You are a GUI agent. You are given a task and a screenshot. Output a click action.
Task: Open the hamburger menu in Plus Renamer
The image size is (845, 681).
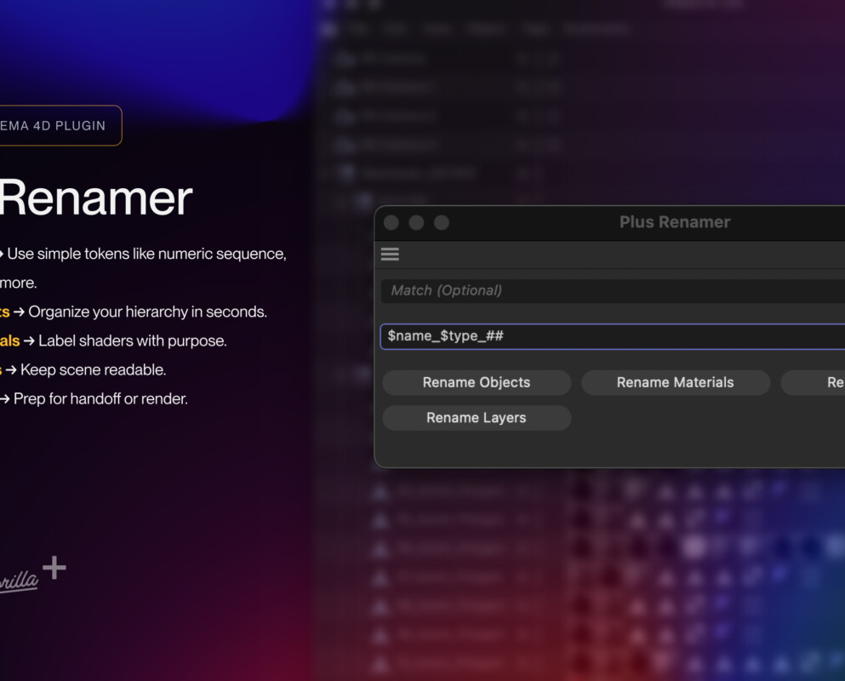pyautogui.click(x=390, y=254)
